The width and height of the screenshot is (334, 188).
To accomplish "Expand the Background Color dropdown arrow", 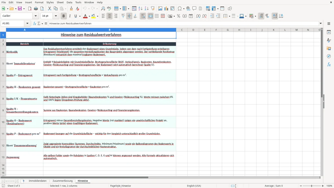I will point(98,16).
